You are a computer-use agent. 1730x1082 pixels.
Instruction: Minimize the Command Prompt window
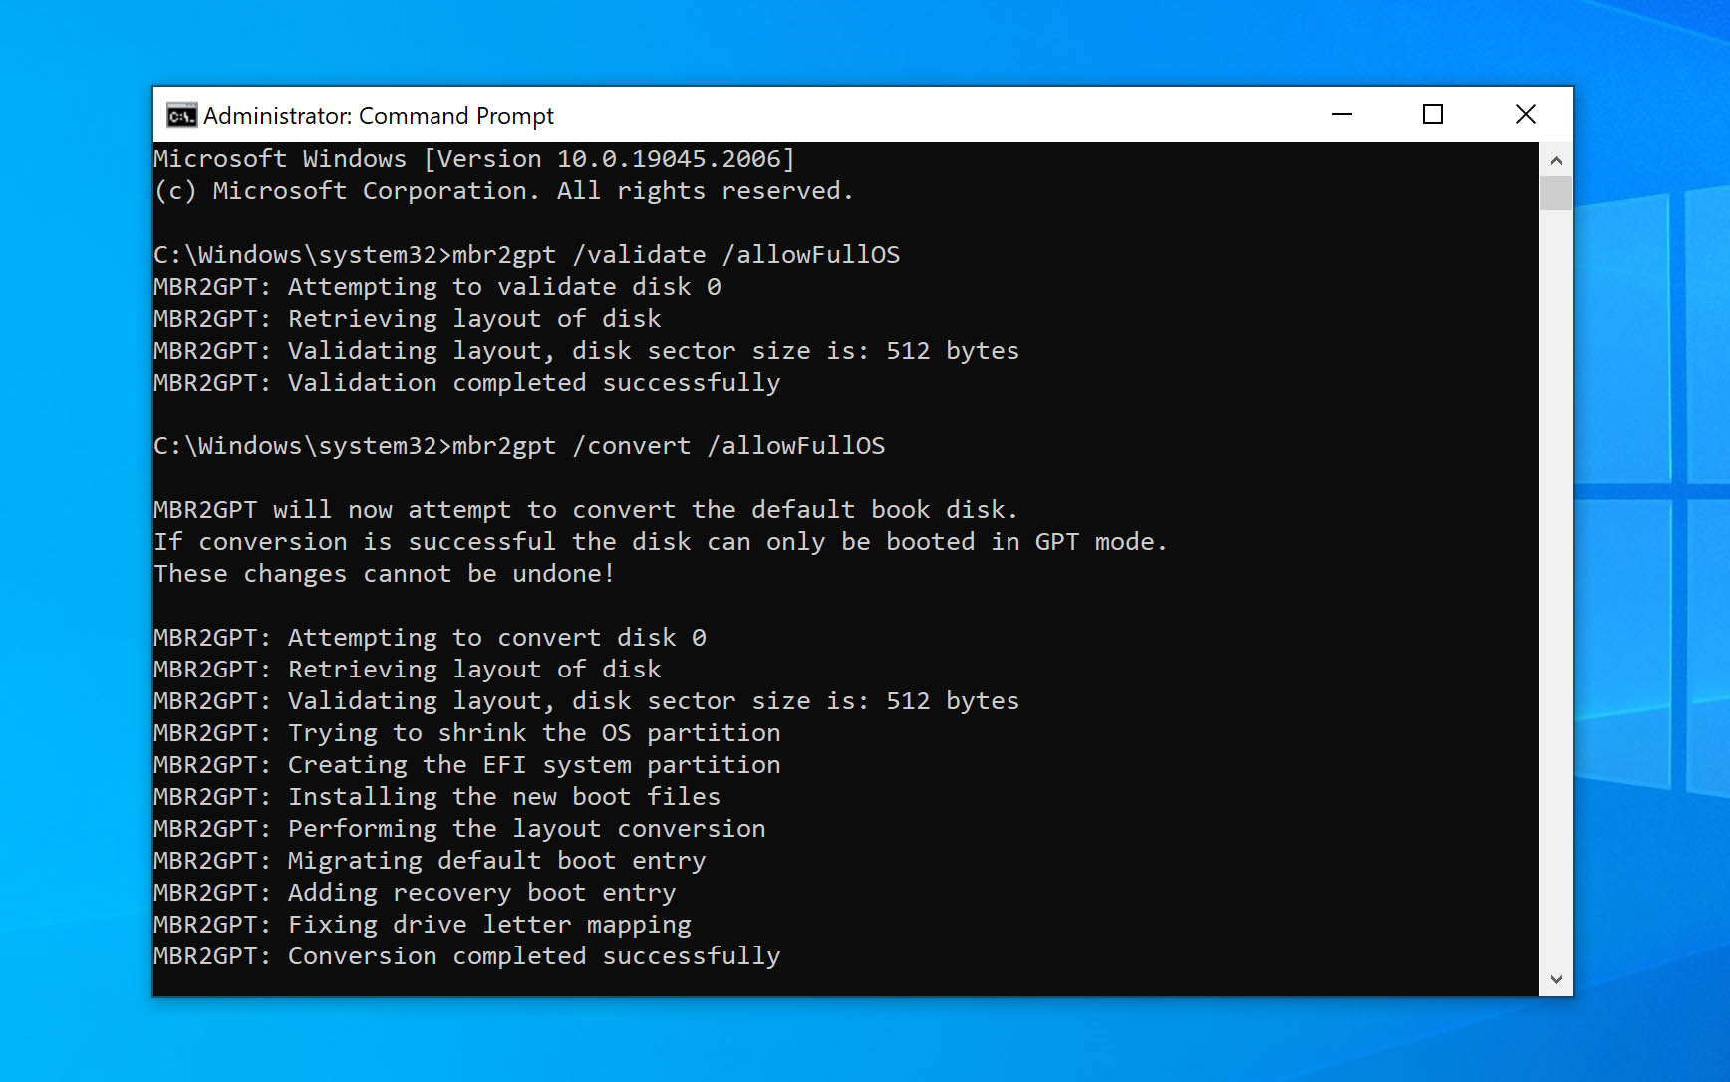(1342, 115)
